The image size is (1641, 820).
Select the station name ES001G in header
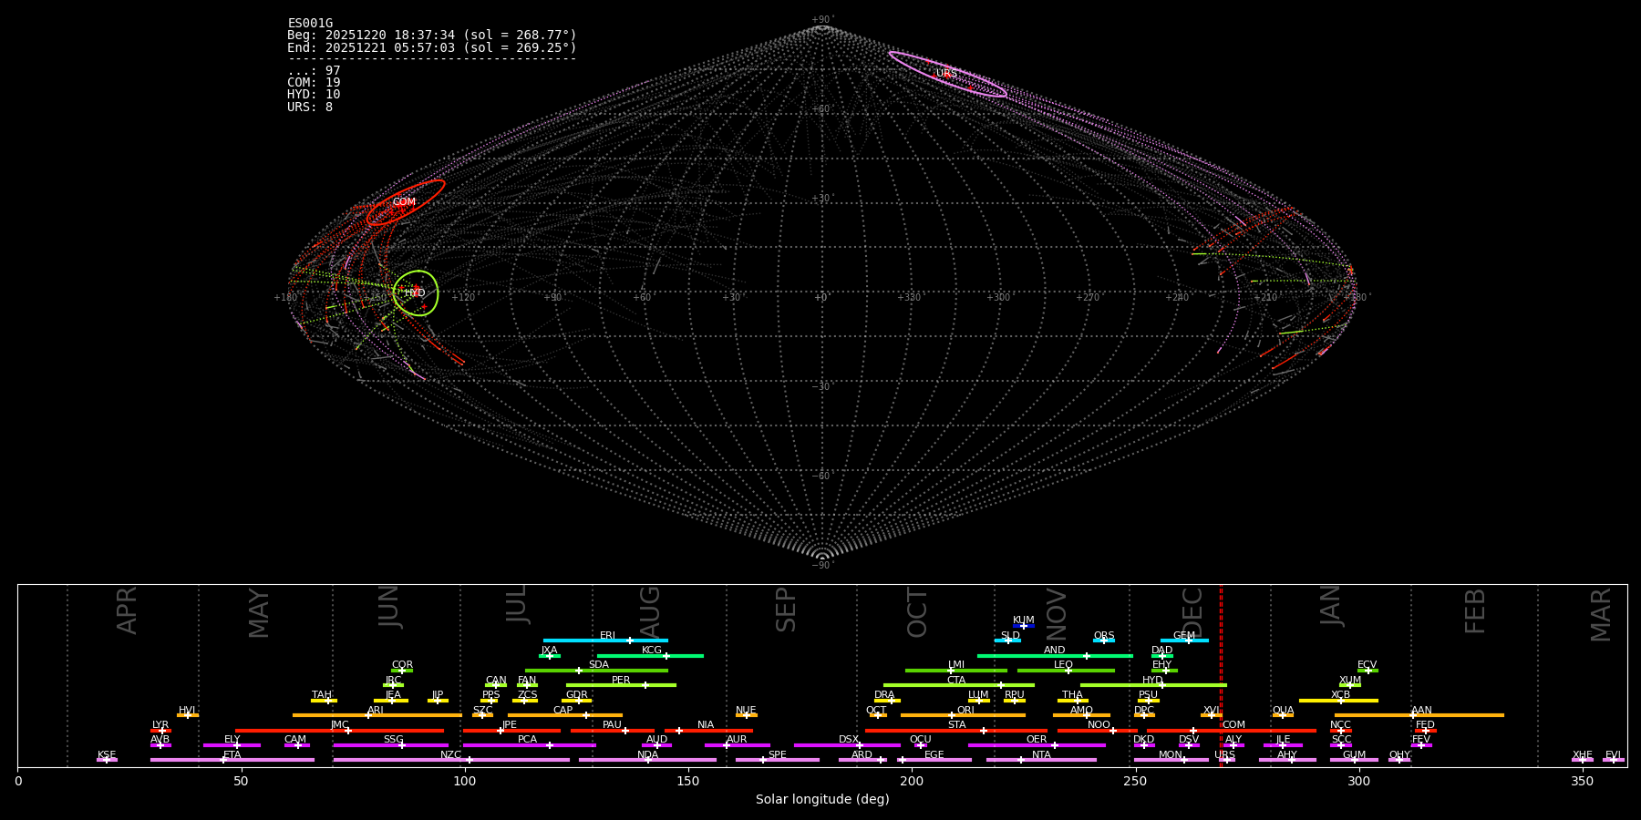coord(310,24)
